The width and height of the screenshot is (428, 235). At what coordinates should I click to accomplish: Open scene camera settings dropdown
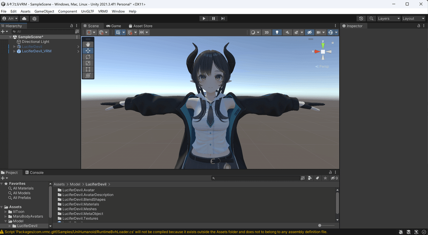point(320,32)
